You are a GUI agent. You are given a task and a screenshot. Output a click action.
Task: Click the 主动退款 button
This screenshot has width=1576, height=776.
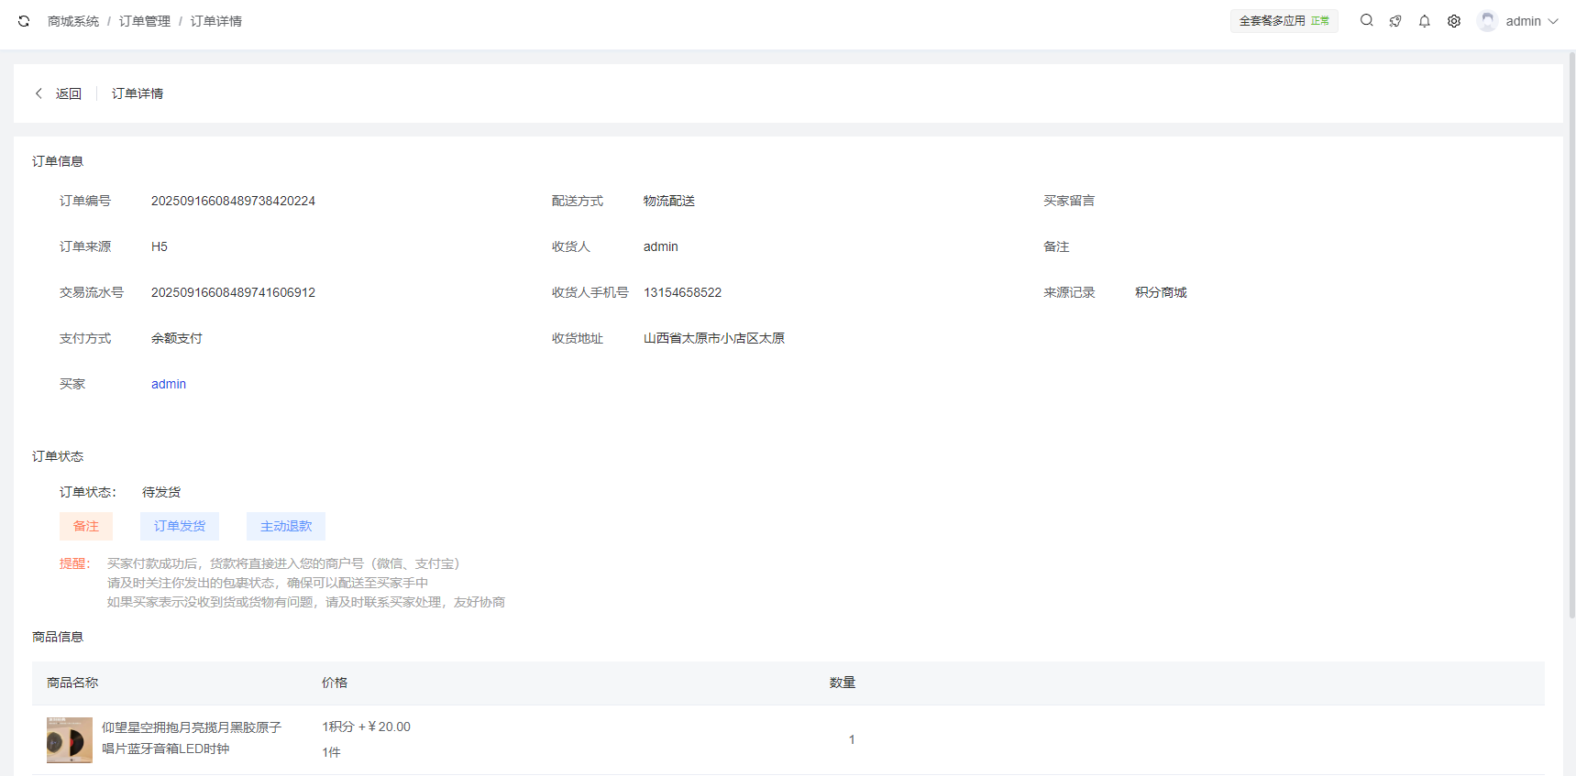tap(286, 526)
